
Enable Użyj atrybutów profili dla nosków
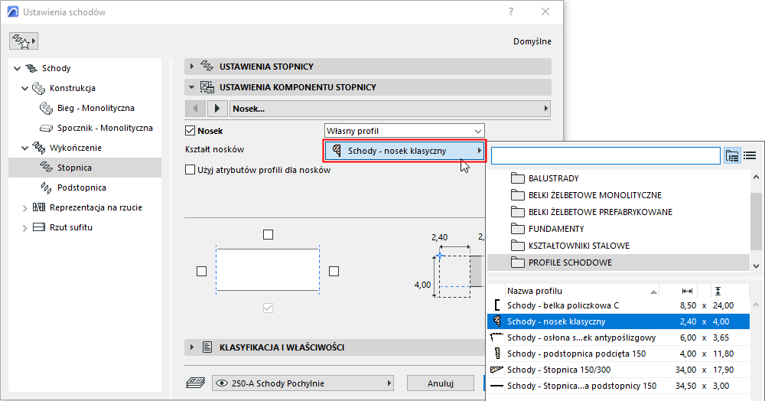[190, 170]
